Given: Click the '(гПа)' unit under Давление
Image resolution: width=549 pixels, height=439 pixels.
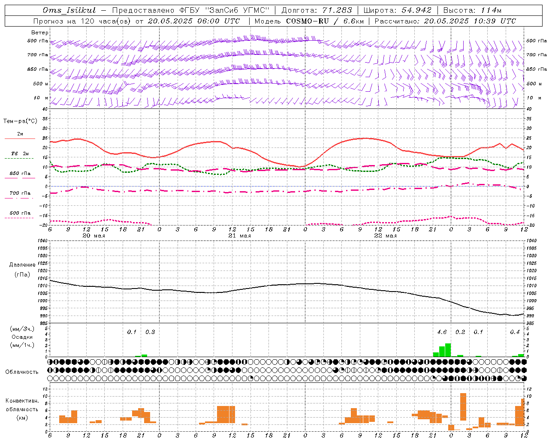Looking at the screenshot, I should coord(22,274).
